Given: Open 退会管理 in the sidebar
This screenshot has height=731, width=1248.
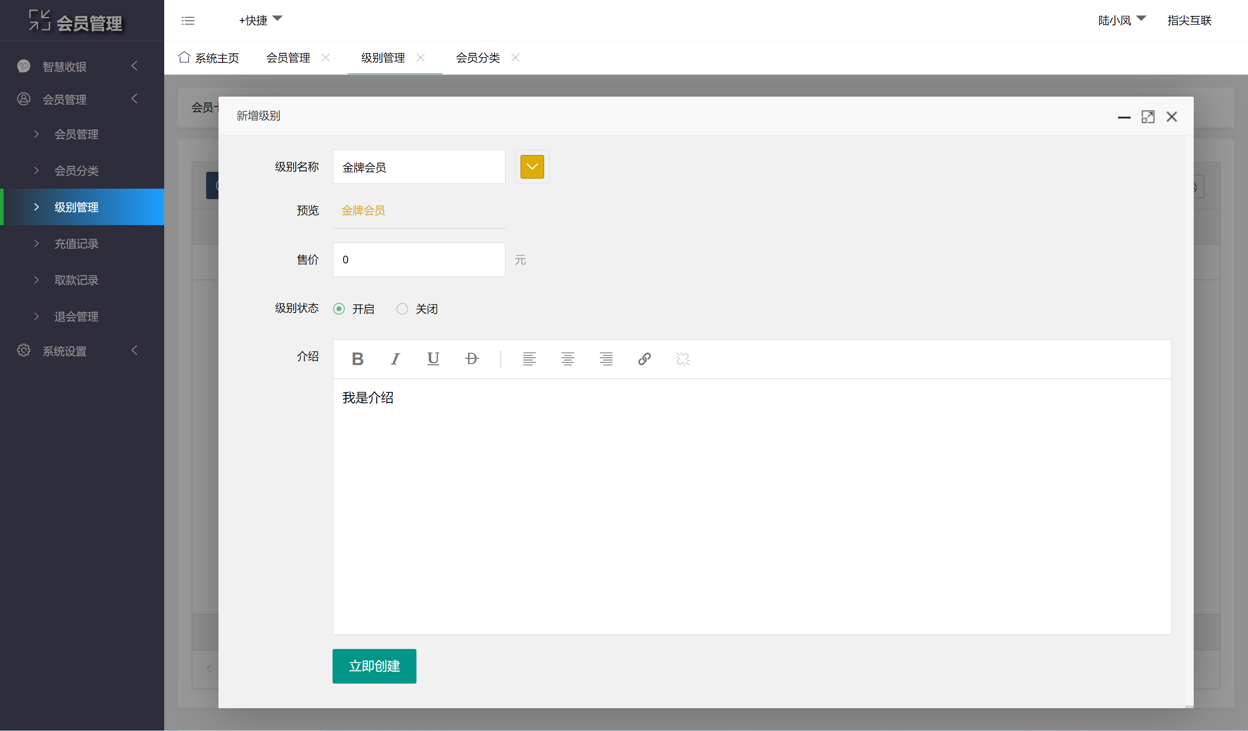Looking at the screenshot, I should pos(82,317).
